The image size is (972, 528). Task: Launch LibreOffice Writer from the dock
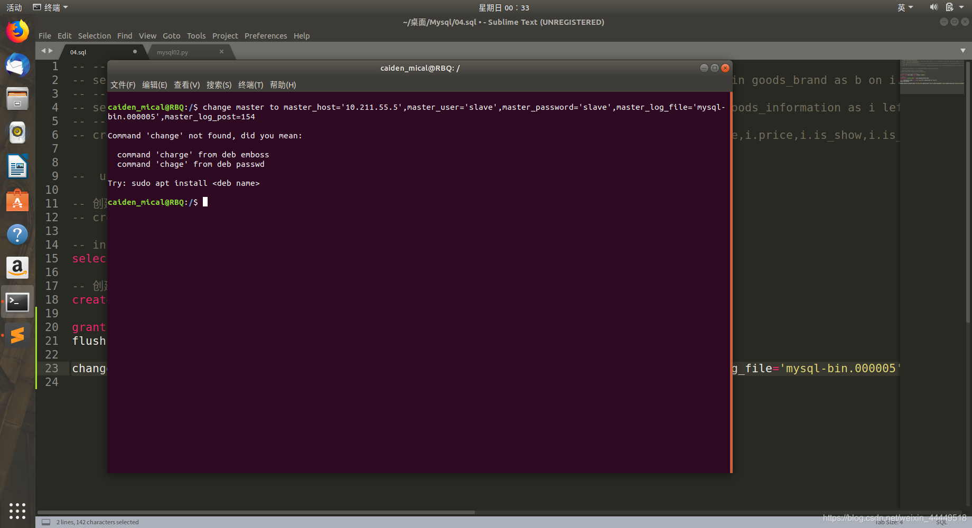point(17,167)
